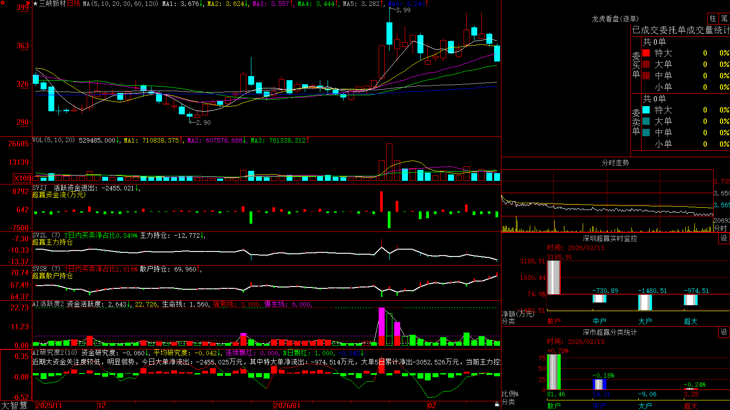Jump to the 12 month timeline marker
Image resolution: width=730 pixels, height=410 pixels.
tap(102, 405)
